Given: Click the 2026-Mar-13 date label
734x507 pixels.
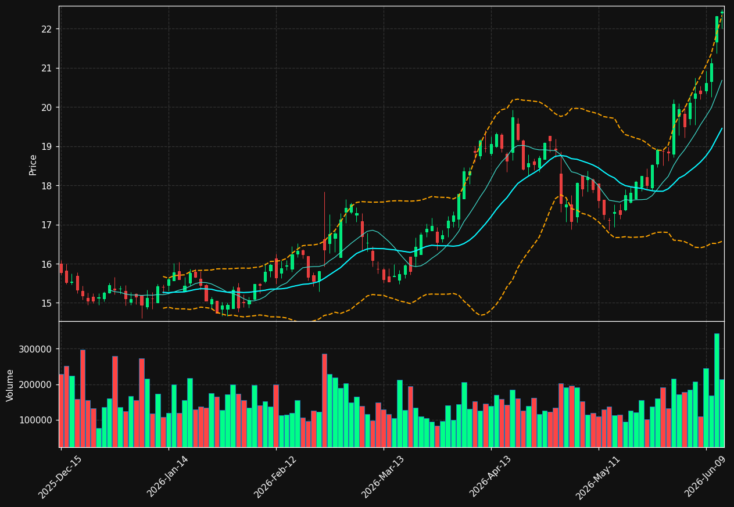Looking at the screenshot, I should (x=384, y=477).
